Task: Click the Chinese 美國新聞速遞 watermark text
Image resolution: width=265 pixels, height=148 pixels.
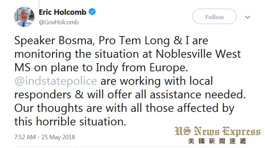Action: [x=217, y=141]
